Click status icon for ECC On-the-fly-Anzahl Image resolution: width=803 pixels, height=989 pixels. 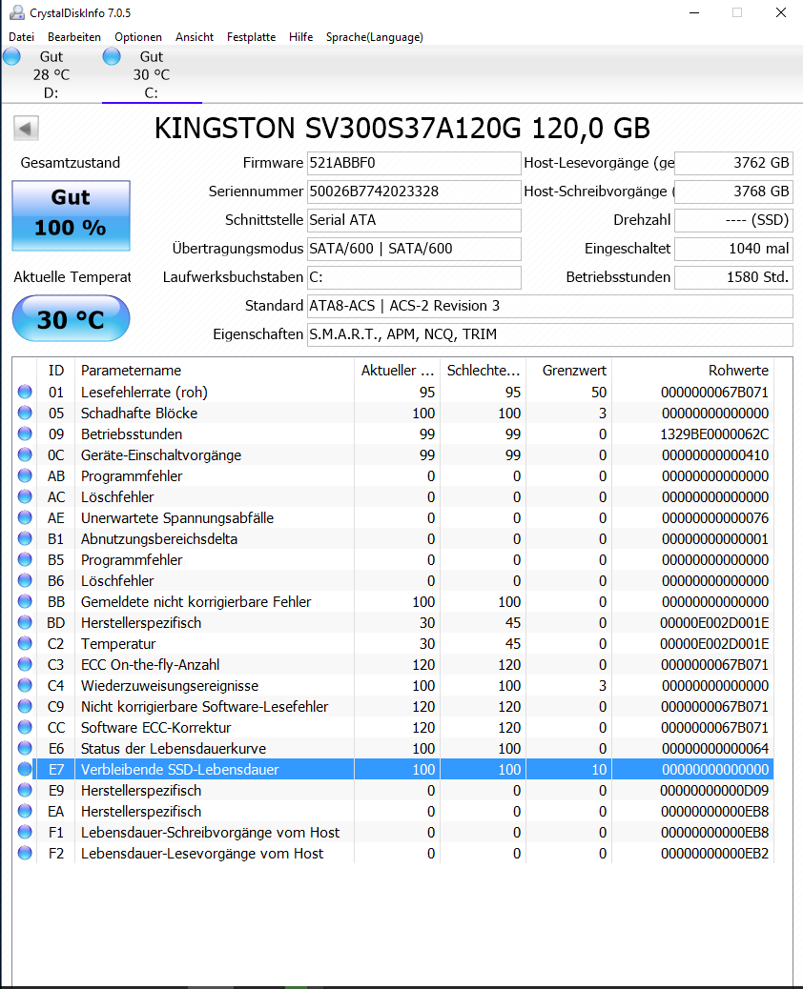click(25, 664)
